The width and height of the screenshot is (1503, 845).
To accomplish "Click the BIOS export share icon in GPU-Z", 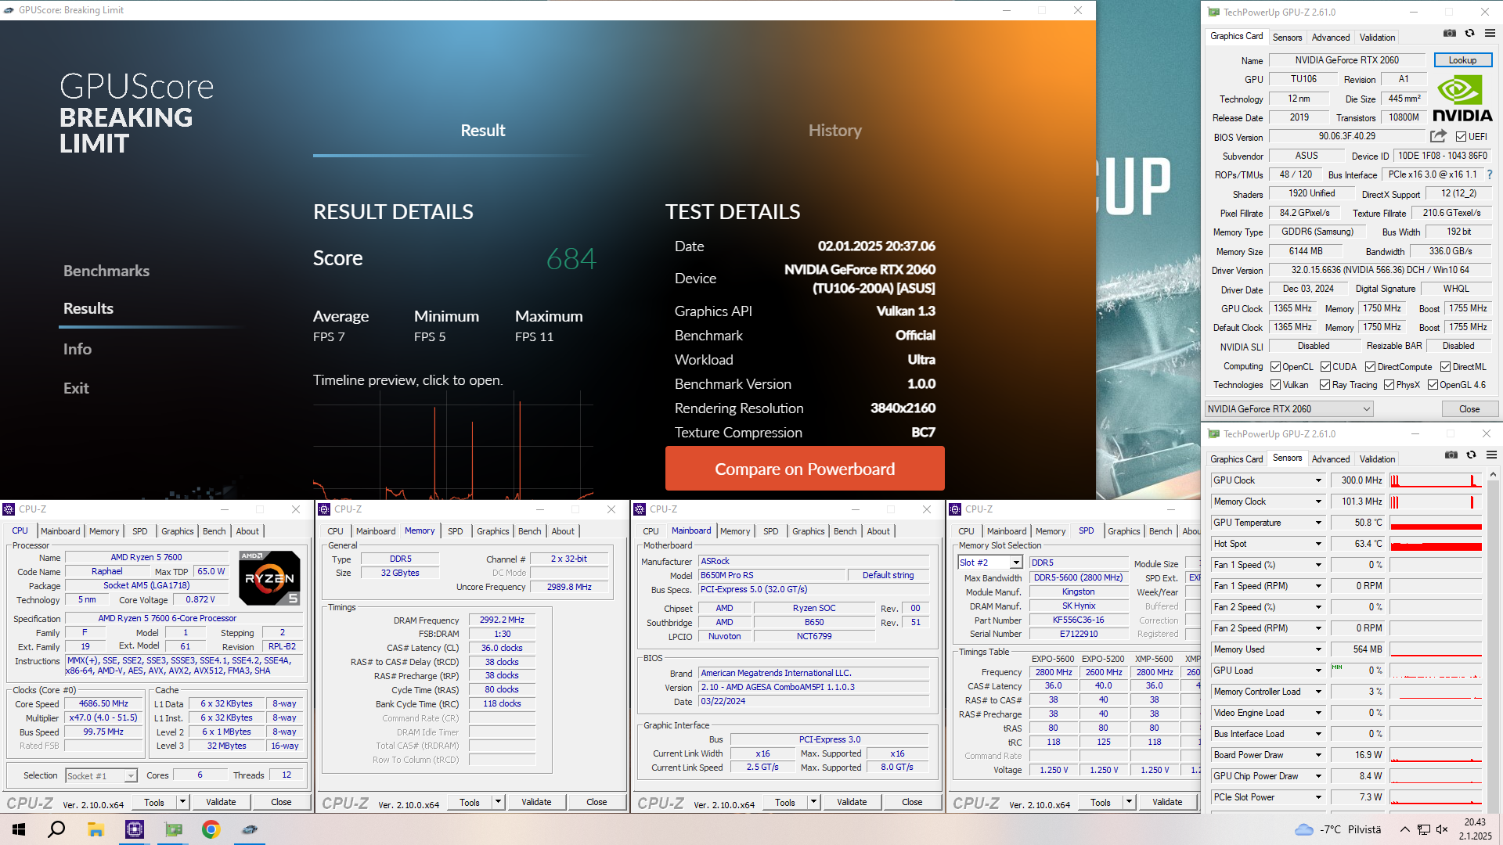I will [x=1438, y=136].
